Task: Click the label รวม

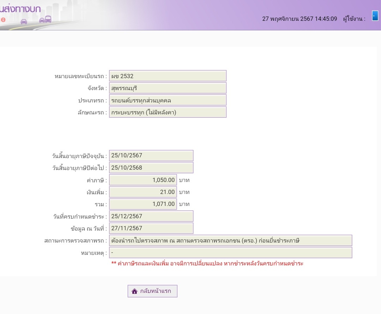Action: pyautogui.click(x=101, y=205)
